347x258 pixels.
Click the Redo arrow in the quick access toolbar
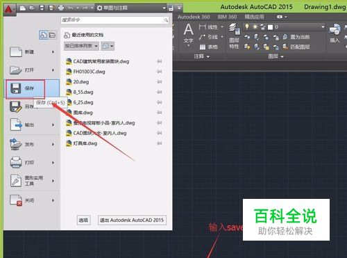tap(85, 8)
